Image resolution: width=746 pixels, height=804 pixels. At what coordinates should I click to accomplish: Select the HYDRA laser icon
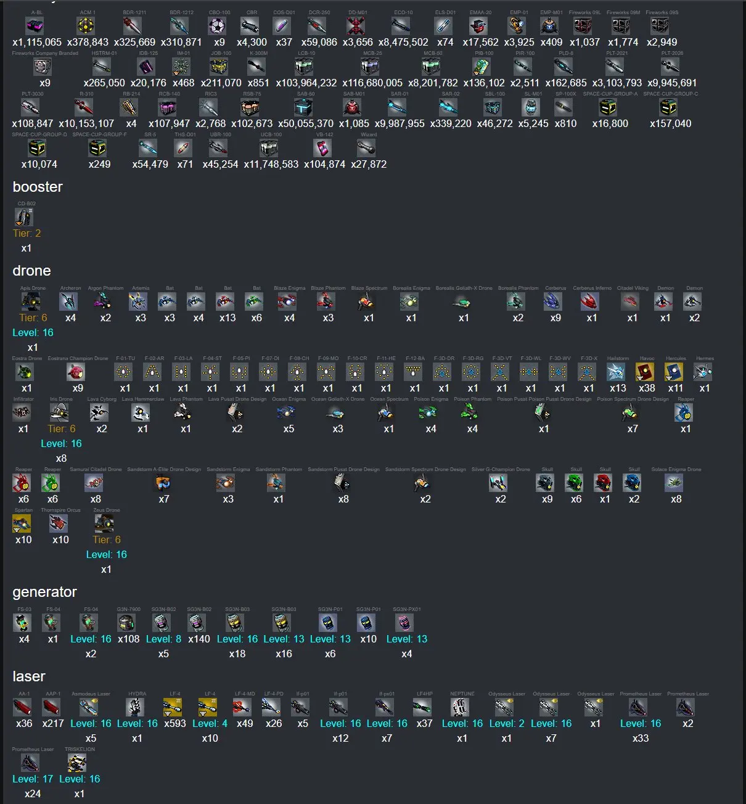pyautogui.click(x=136, y=707)
